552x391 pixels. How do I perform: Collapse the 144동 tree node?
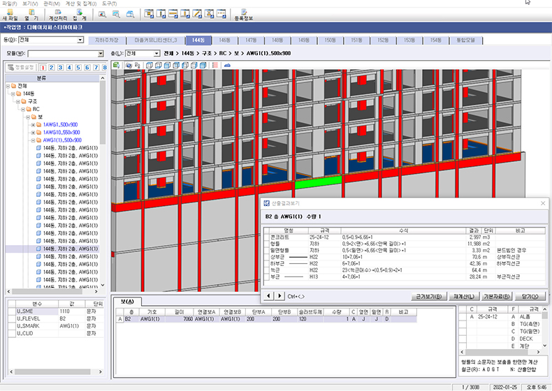[x=13, y=94]
